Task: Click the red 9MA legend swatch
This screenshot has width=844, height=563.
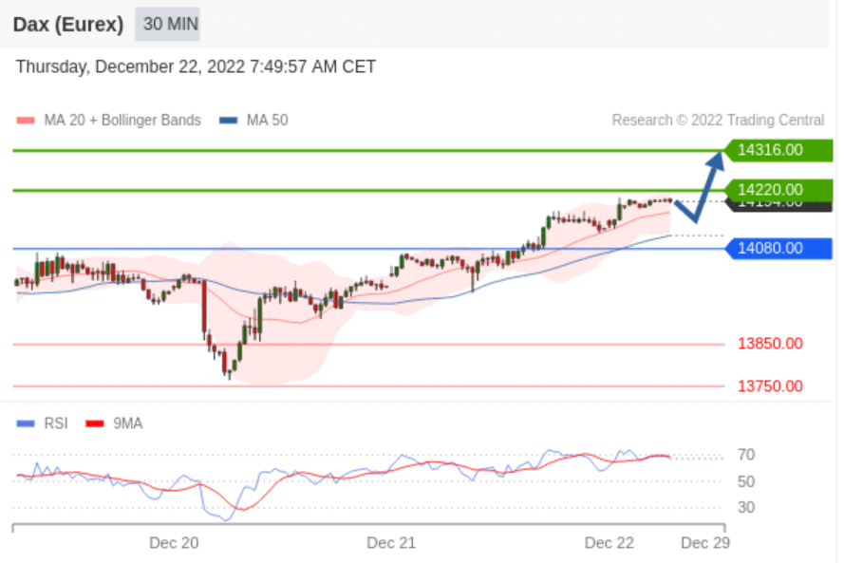Action: 95,423
